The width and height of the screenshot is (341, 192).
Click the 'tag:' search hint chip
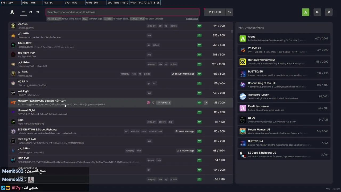pos(85,19)
